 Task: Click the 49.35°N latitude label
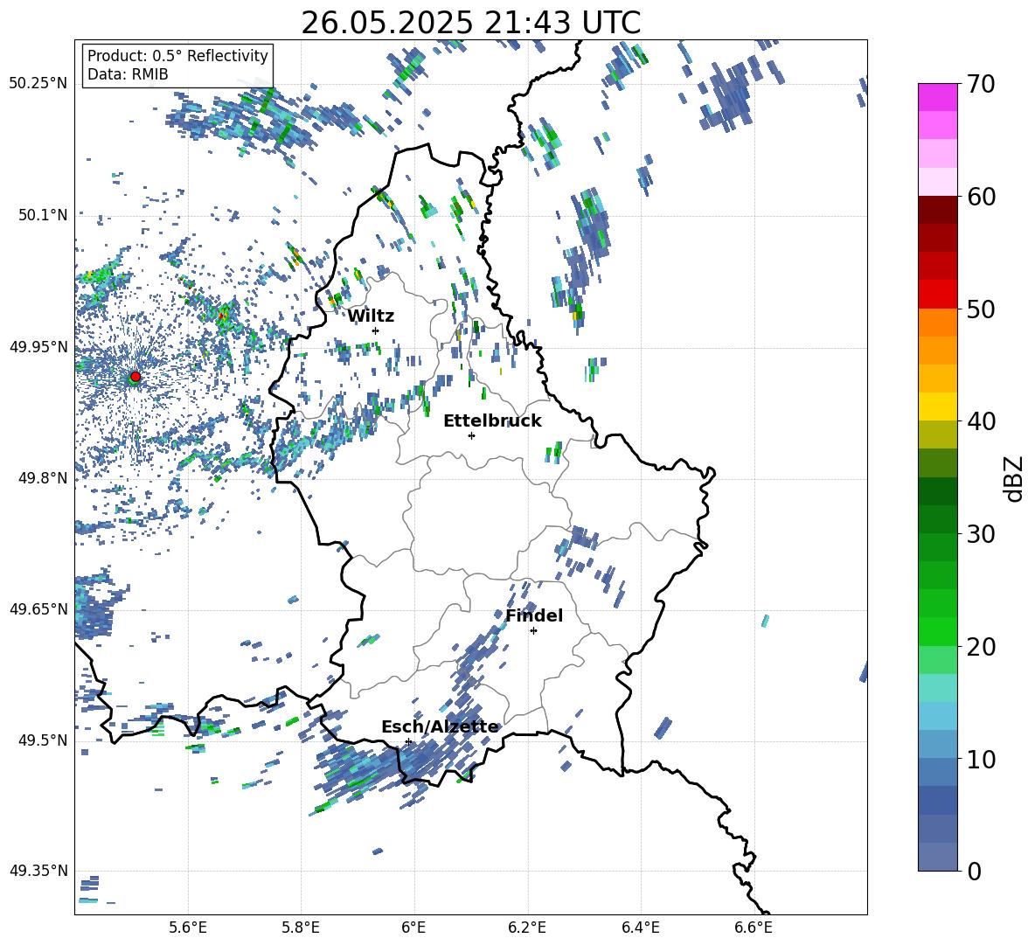pos(38,871)
